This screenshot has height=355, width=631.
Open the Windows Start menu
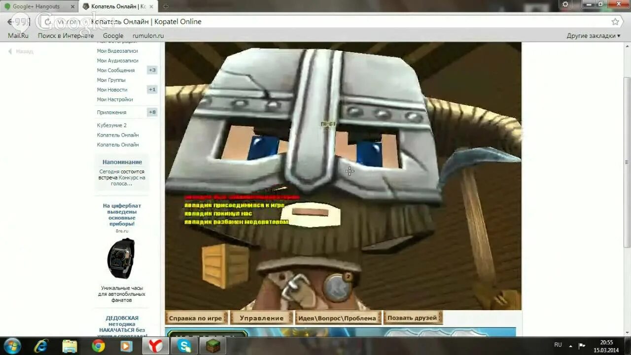(x=12, y=346)
